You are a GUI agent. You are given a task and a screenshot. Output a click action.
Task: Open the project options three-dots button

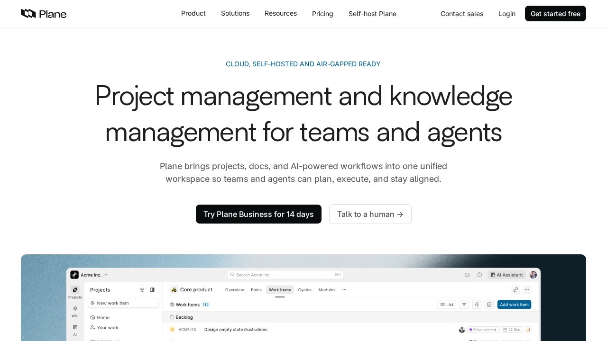pos(527,290)
